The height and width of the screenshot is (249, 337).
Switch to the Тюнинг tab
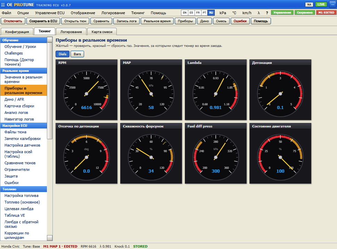tap(45, 31)
